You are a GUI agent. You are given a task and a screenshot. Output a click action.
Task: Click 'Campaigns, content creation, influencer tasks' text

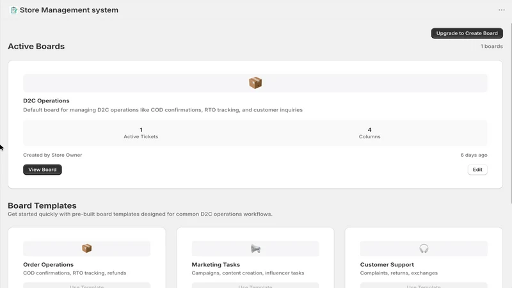[x=248, y=273]
